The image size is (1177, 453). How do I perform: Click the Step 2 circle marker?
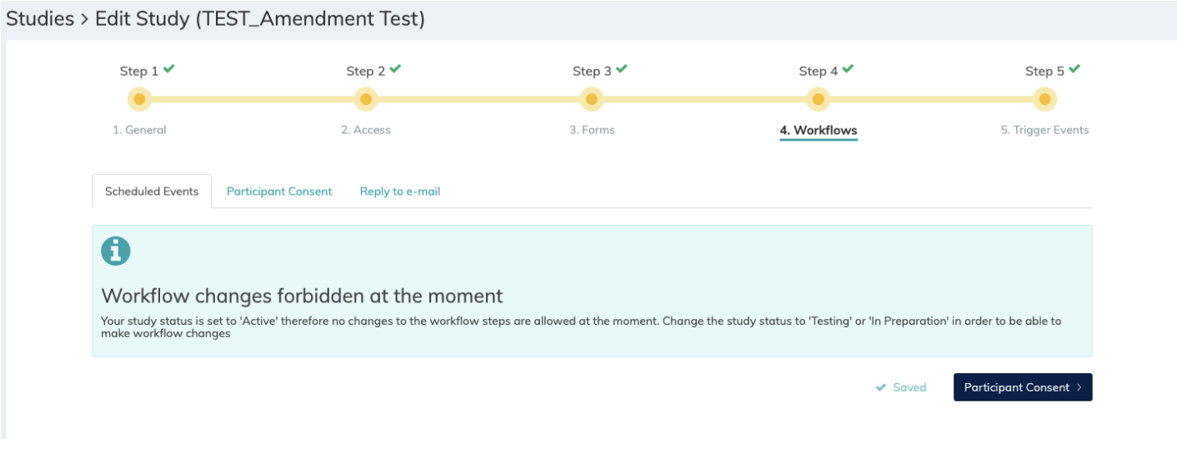(366, 100)
